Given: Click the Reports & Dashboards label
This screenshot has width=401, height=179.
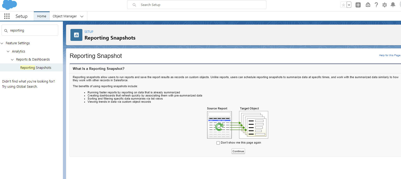Looking at the screenshot, I should (33, 59).
